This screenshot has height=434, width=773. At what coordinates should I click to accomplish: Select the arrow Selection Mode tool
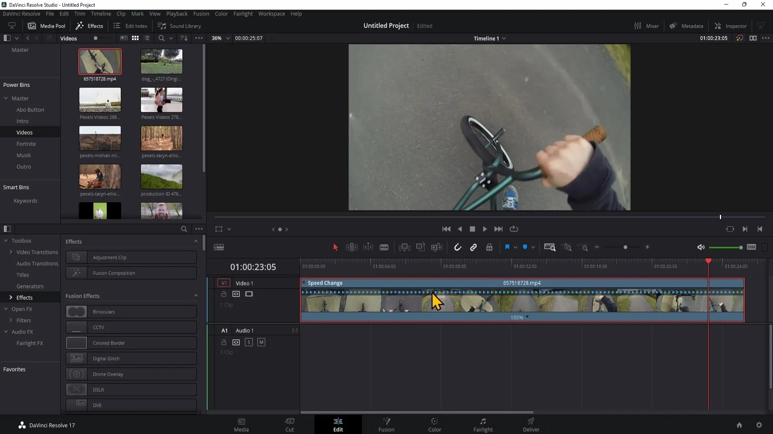pyautogui.click(x=335, y=248)
